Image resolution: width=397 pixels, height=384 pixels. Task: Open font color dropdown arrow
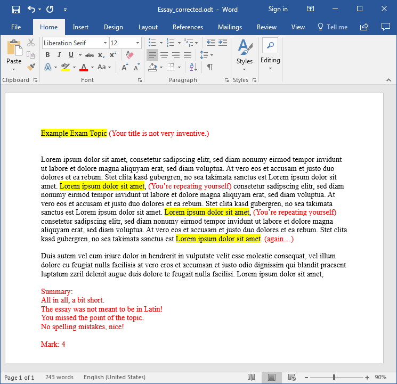click(92, 67)
